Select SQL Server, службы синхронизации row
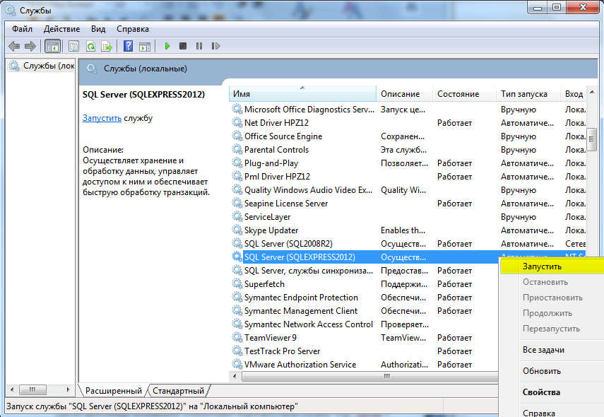604x417 pixels. click(365, 271)
